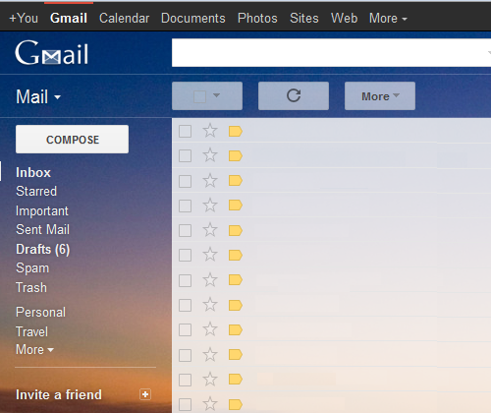Open Drafts (6)
The width and height of the screenshot is (491, 413).
point(43,250)
